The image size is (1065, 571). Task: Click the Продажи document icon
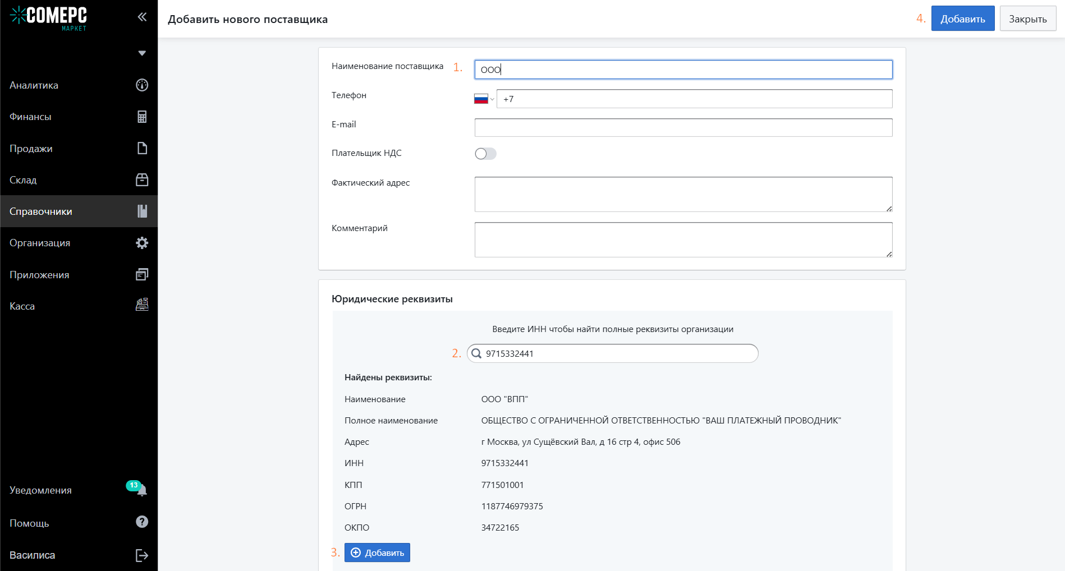(142, 148)
